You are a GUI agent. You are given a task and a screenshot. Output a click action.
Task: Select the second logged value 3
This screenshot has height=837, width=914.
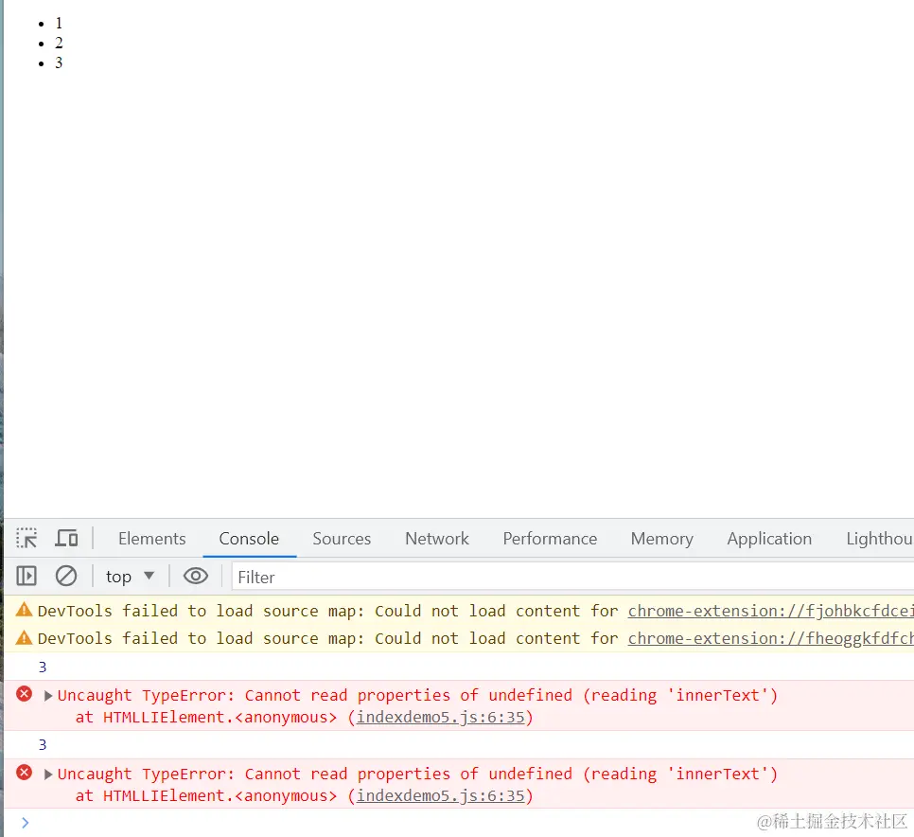(x=42, y=745)
